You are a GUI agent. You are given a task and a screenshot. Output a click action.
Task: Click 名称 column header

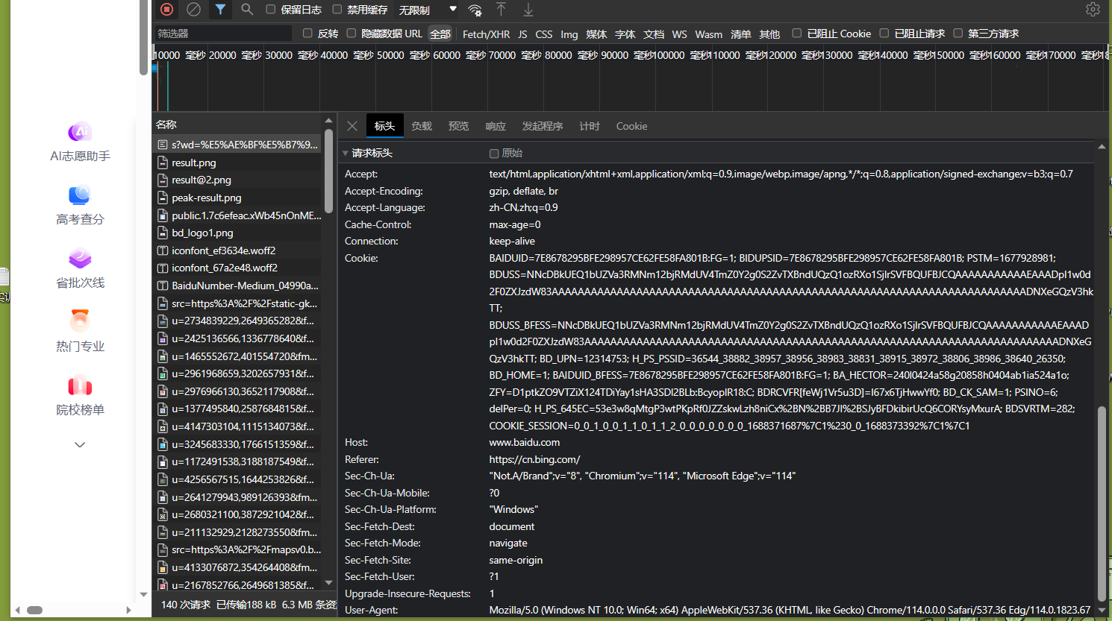(x=166, y=124)
